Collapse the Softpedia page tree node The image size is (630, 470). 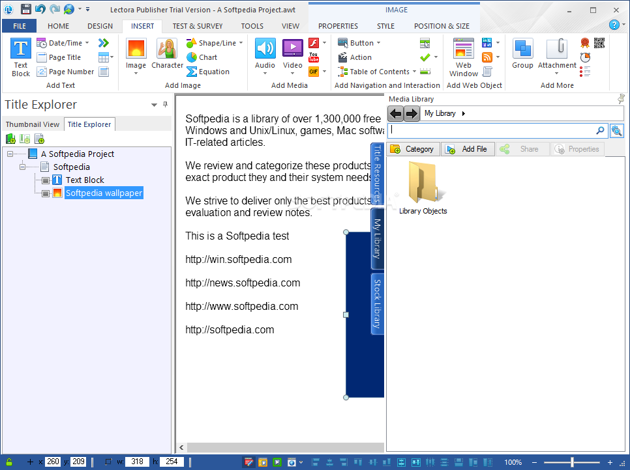pos(22,167)
